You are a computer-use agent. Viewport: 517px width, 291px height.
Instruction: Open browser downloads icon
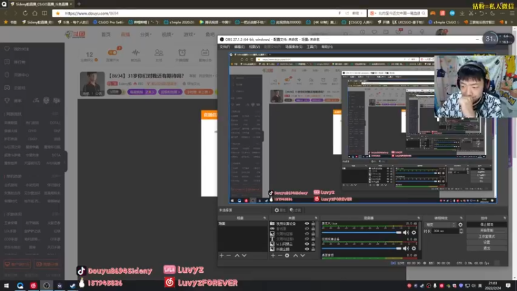(x=462, y=13)
